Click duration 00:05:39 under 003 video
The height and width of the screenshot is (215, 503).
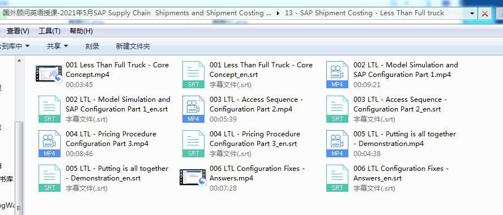223,119
